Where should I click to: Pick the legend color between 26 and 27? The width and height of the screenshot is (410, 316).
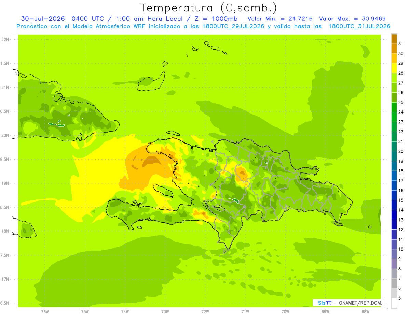tap(394, 88)
